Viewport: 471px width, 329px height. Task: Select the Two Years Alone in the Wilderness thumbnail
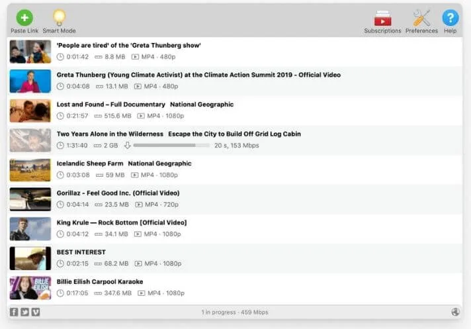(x=30, y=140)
